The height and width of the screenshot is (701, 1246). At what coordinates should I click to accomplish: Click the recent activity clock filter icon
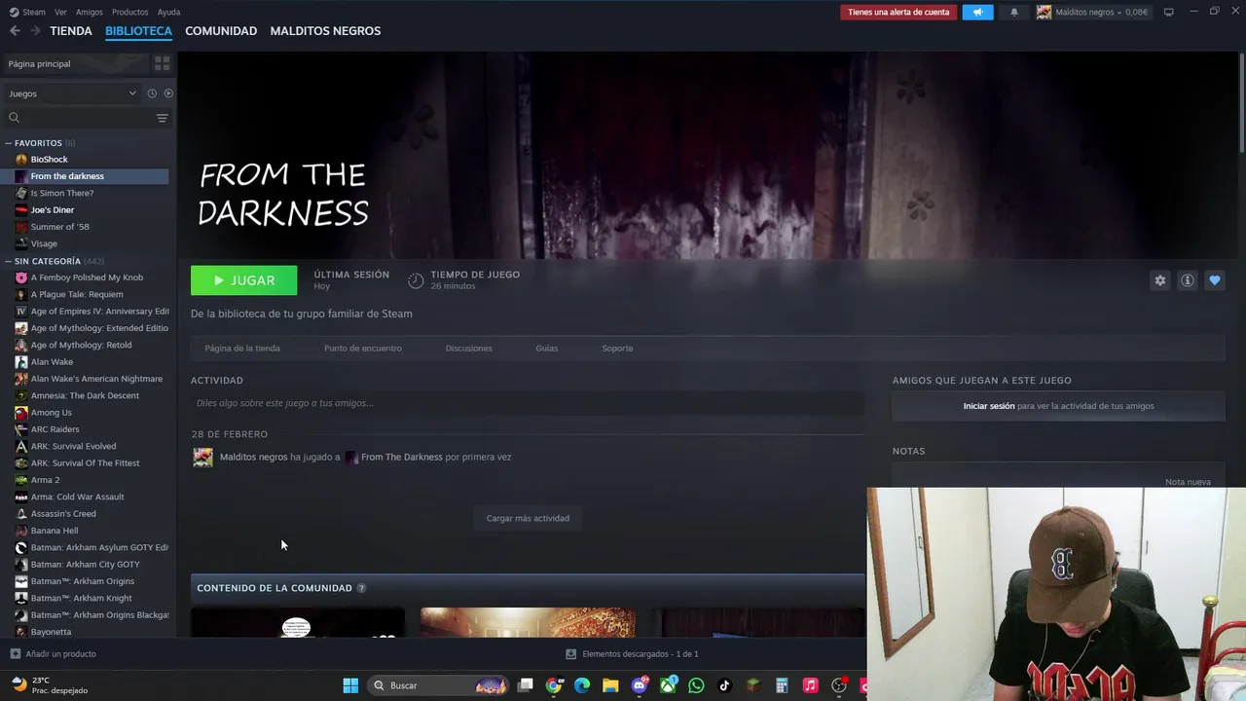coord(152,93)
